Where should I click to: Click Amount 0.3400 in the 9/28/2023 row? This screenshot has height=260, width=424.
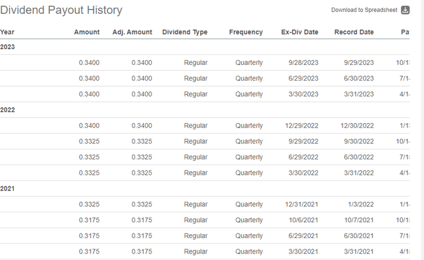[89, 63]
